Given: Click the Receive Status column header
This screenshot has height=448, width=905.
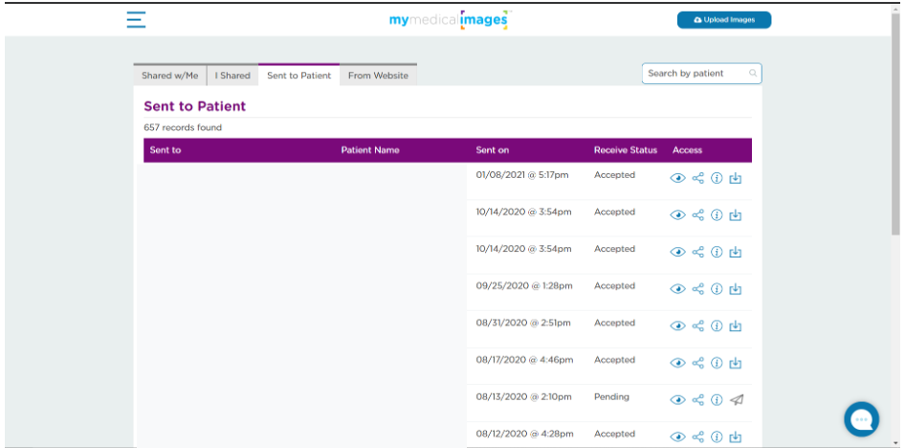Looking at the screenshot, I should pyautogui.click(x=626, y=150).
